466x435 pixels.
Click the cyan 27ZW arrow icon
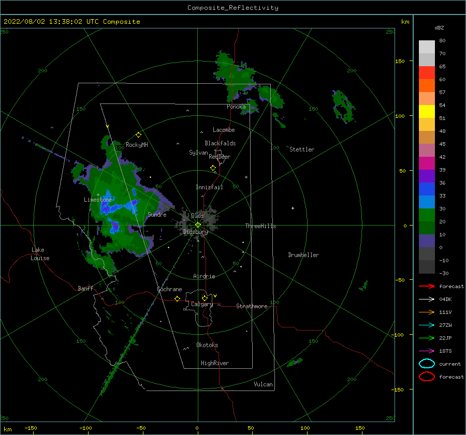(427, 325)
